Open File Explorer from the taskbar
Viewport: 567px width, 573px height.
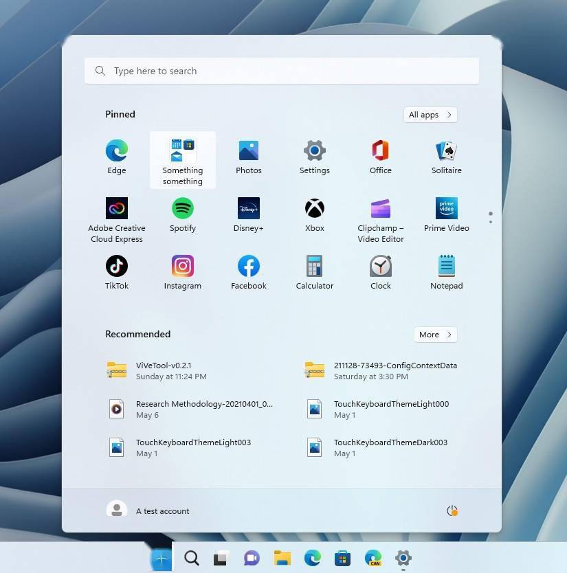[282, 558]
